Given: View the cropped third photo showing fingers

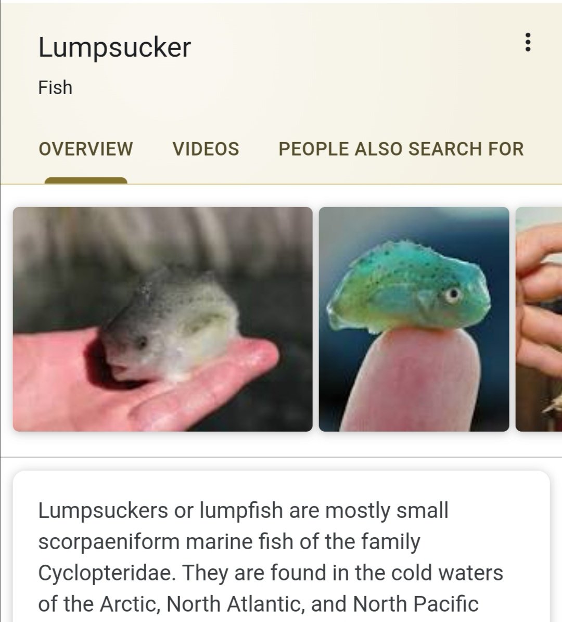Looking at the screenshot, I should point(539,319).
